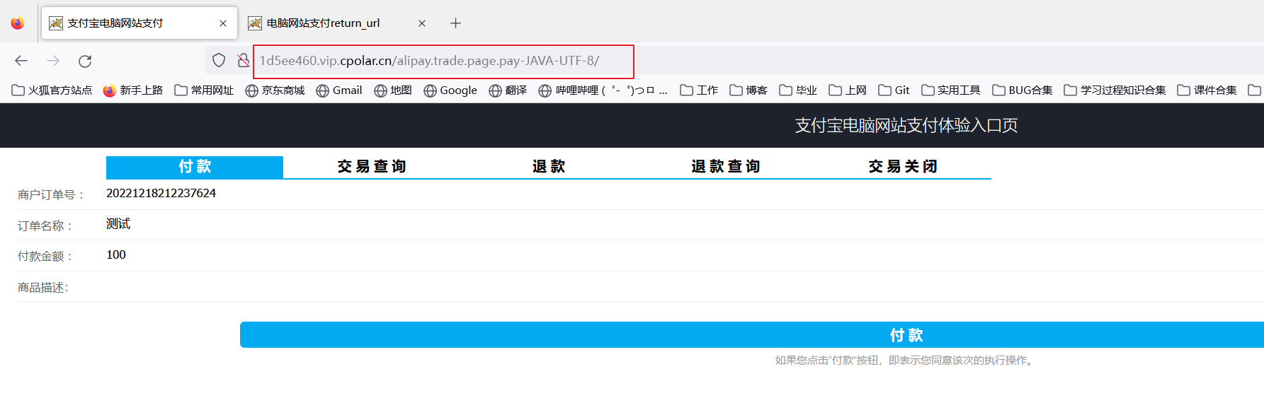Switch to the 交易查询 tab
This screenshot has width=1264, height=393.
point(372,167)
